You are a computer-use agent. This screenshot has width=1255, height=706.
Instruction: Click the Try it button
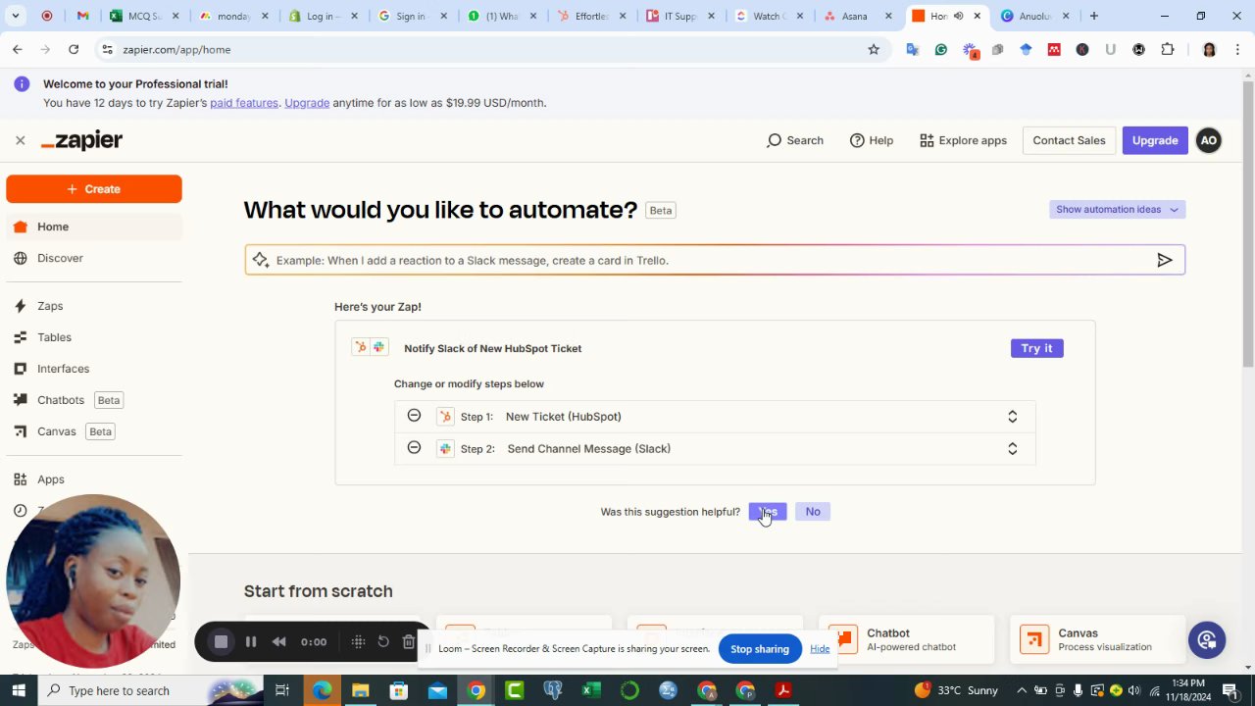point(1036,348)
